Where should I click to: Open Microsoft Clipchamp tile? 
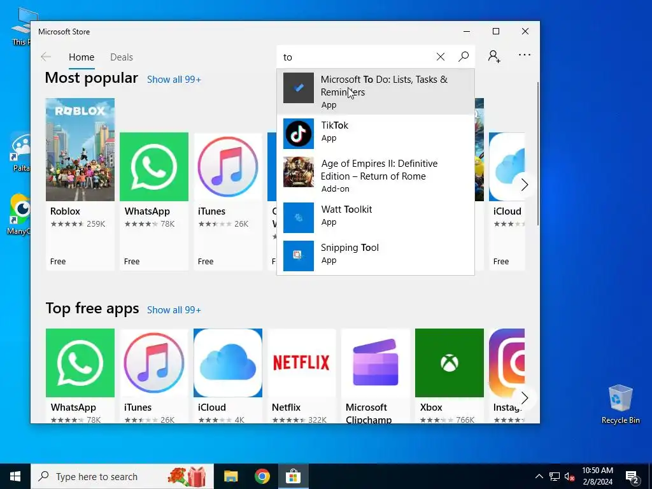point(376,376)
